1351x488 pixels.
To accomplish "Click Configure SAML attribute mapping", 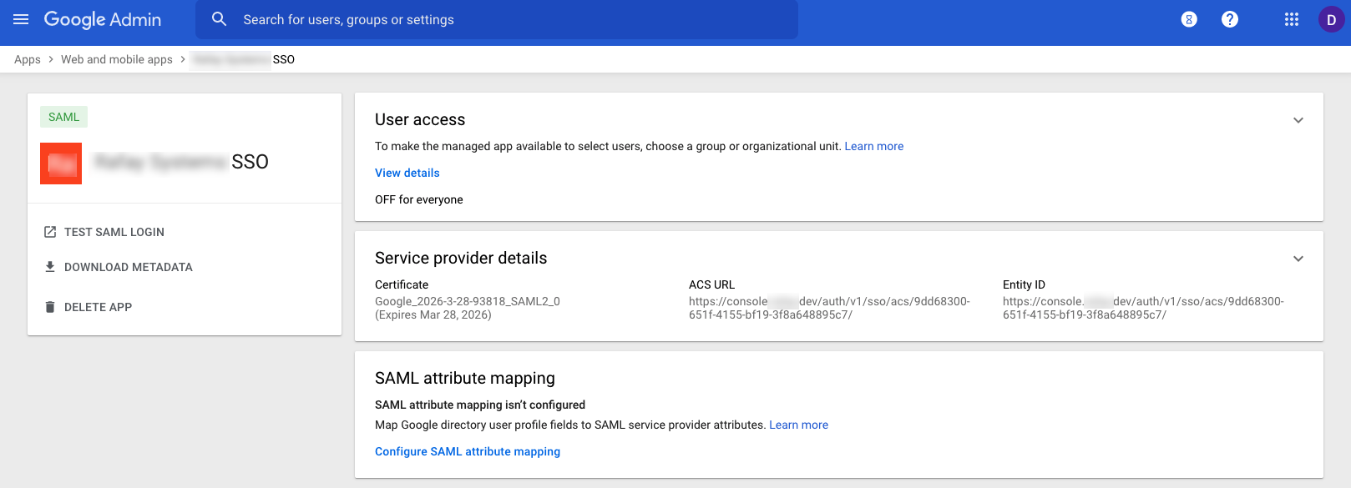I will [x=468, y=451].
